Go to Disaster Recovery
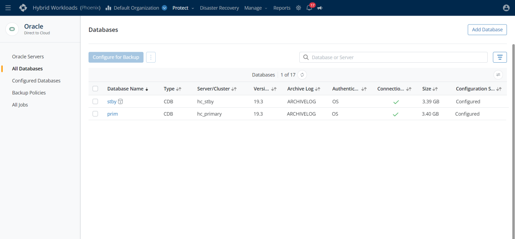 [x=219, y=8]
